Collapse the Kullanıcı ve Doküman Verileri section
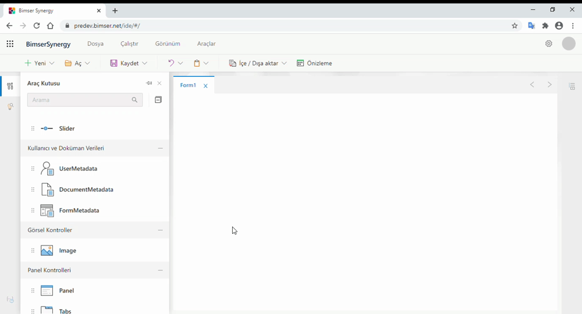Viewport: 582px width, 314px height. click(x=160, y=148)
